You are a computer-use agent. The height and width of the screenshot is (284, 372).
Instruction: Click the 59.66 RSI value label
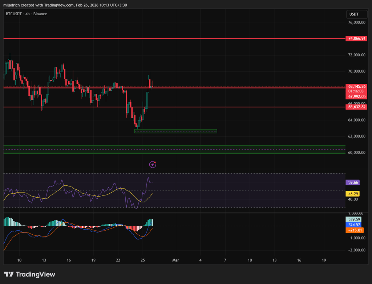pos(353,182)
